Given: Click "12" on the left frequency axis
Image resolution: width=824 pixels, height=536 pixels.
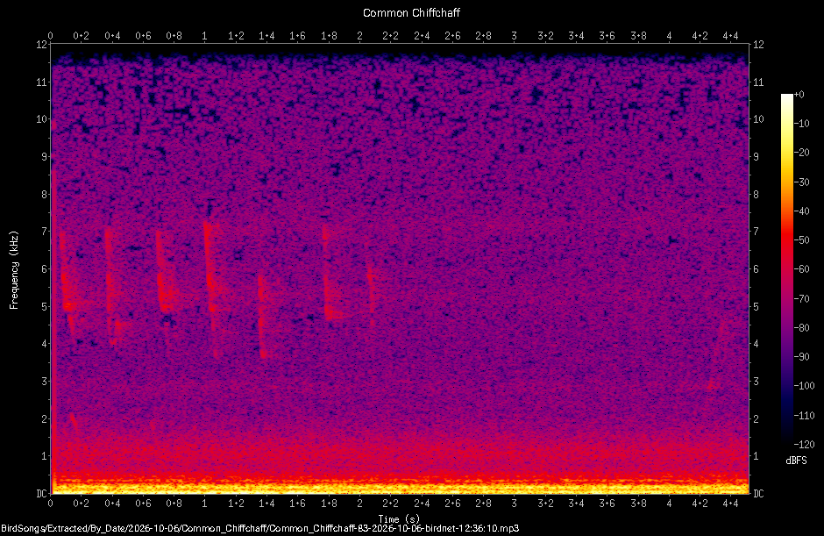Looking at the screenshot, I should (x=41, y=45).
